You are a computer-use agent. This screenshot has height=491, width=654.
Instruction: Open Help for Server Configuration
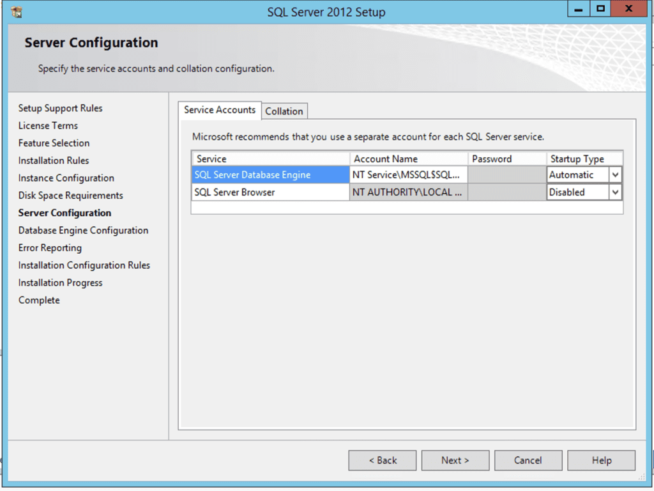pyautogui.click(x=601, y=460)
